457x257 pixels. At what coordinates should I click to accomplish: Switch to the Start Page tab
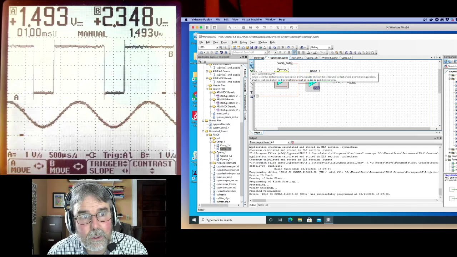click(259, 57)
